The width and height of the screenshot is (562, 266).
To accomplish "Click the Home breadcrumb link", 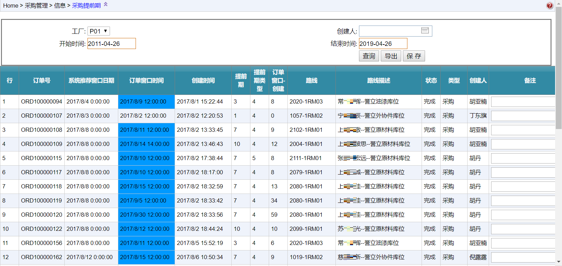I will pos(10,6).
